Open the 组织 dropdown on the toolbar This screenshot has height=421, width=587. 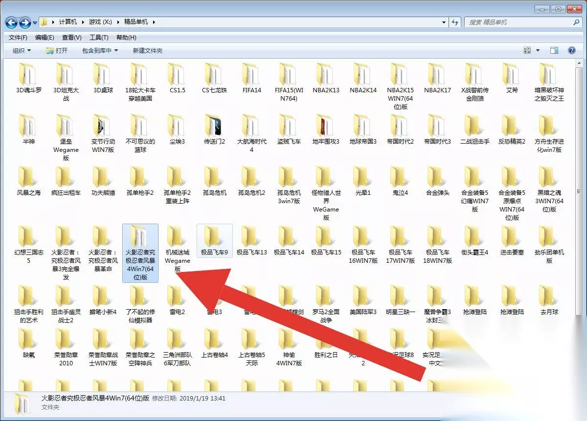(x=22, y=51)
